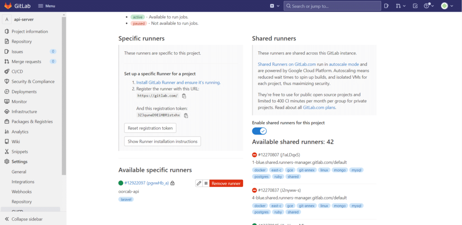Copy the runner registration URL
The image size is (462, 225).
184,96
